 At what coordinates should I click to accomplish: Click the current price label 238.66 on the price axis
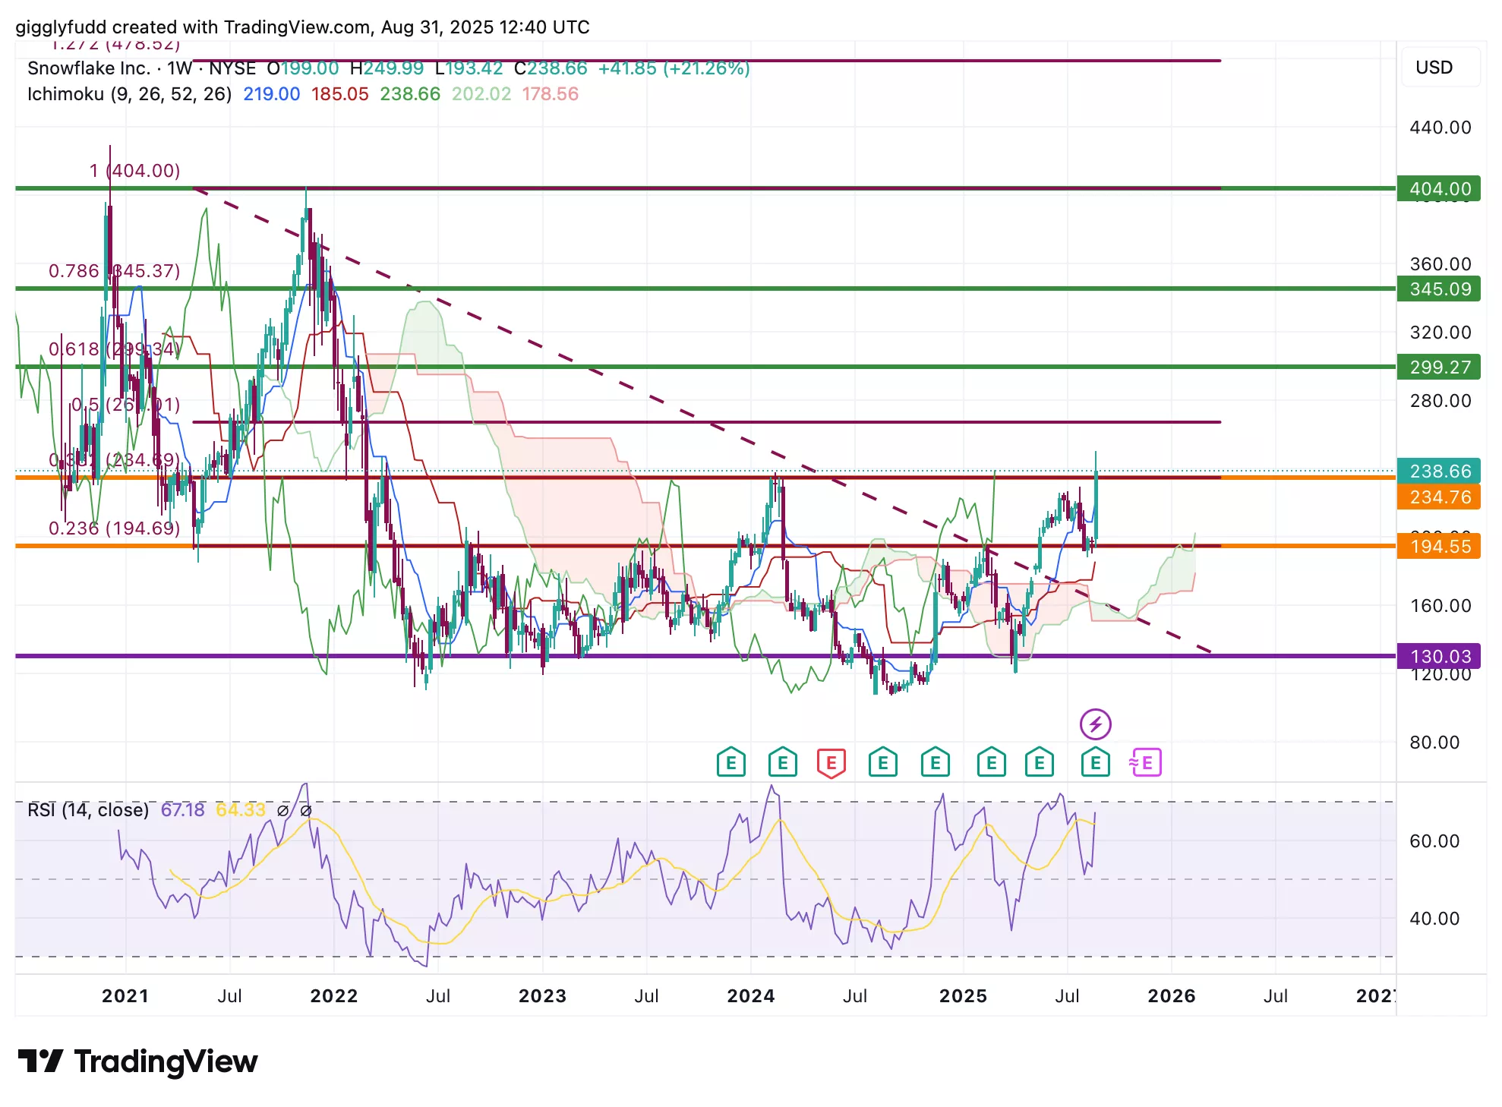point(1439,471)
